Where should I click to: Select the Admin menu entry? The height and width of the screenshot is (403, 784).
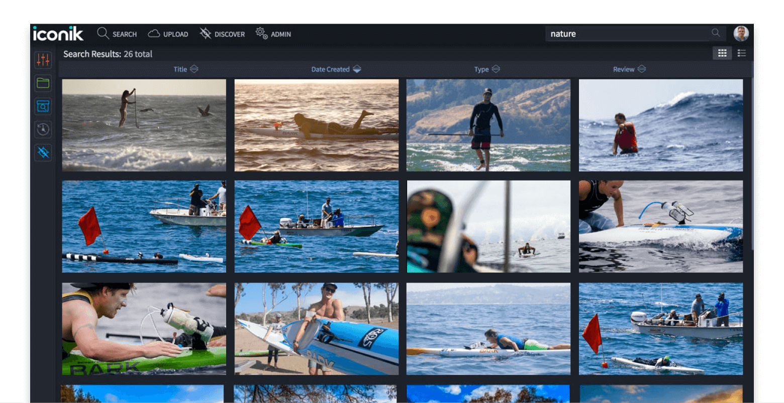click(273, 34)
